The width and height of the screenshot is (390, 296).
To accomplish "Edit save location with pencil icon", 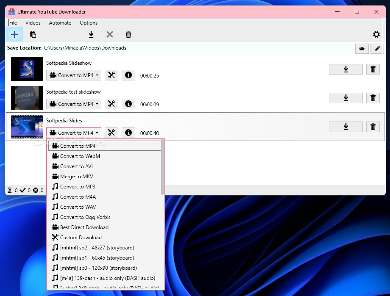I will 377,48.
